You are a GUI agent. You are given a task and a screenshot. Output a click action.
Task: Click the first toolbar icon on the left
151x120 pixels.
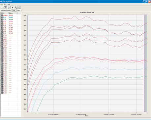[x=2, y=7]
